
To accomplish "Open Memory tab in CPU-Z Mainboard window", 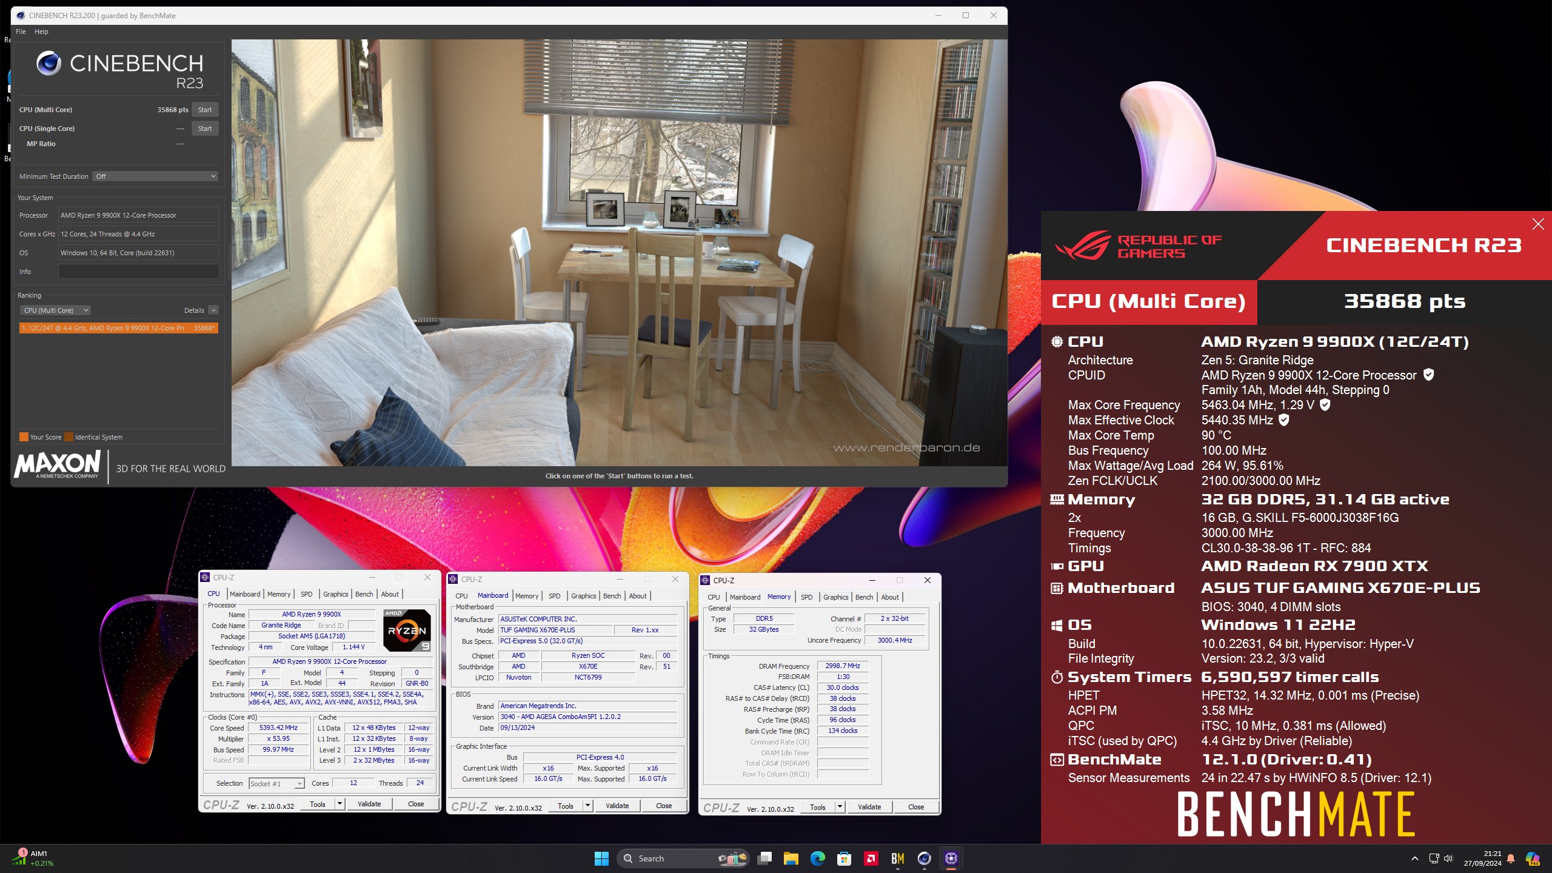I will click(x=527, y=596).
